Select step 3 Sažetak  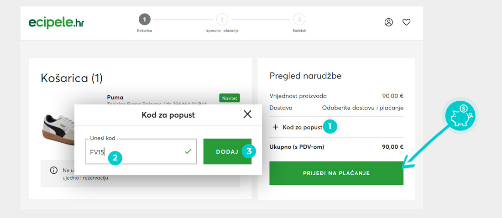tap(299, 20)
